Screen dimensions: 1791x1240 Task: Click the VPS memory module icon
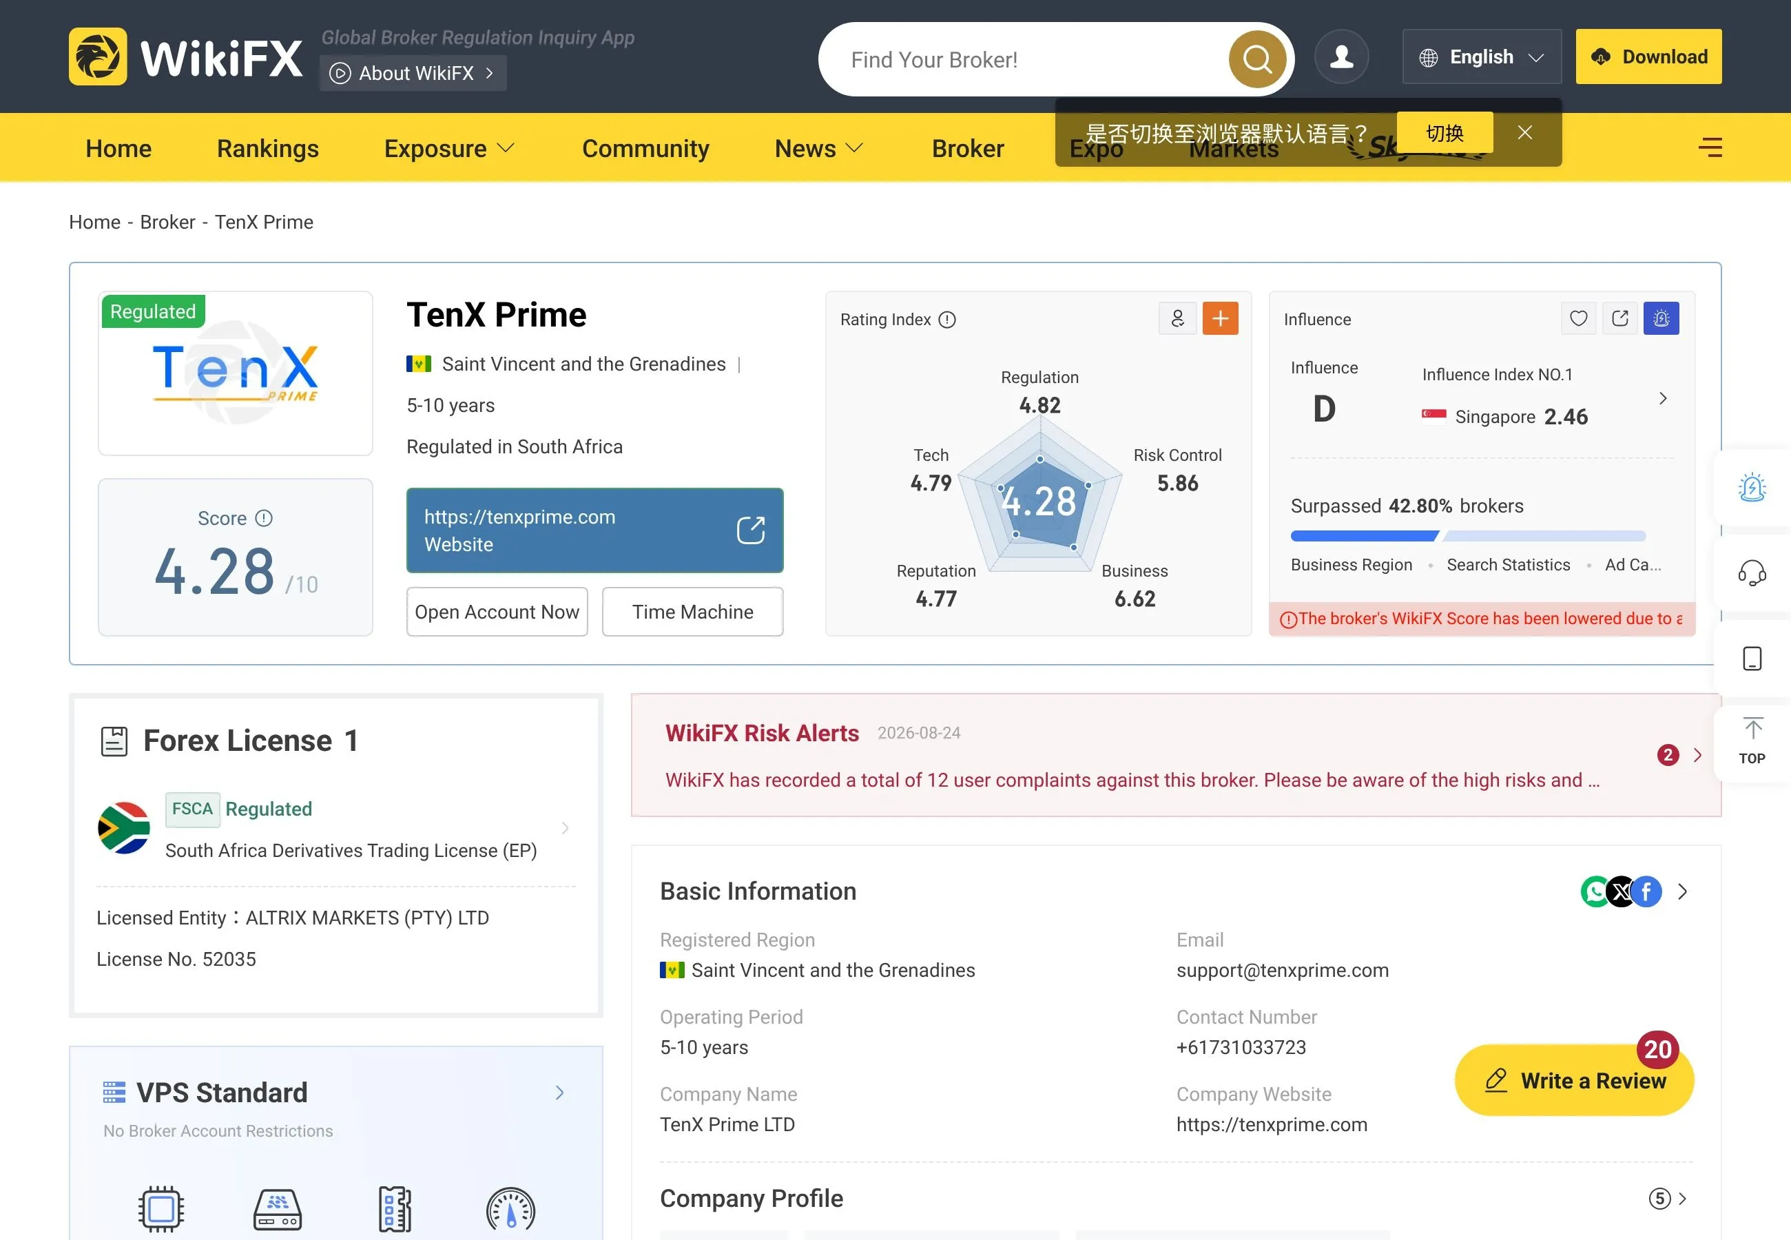click(395, 1209)
